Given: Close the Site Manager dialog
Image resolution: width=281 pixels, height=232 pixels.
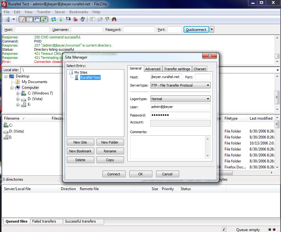Looking at the screenshot, I should coord(209,56).
